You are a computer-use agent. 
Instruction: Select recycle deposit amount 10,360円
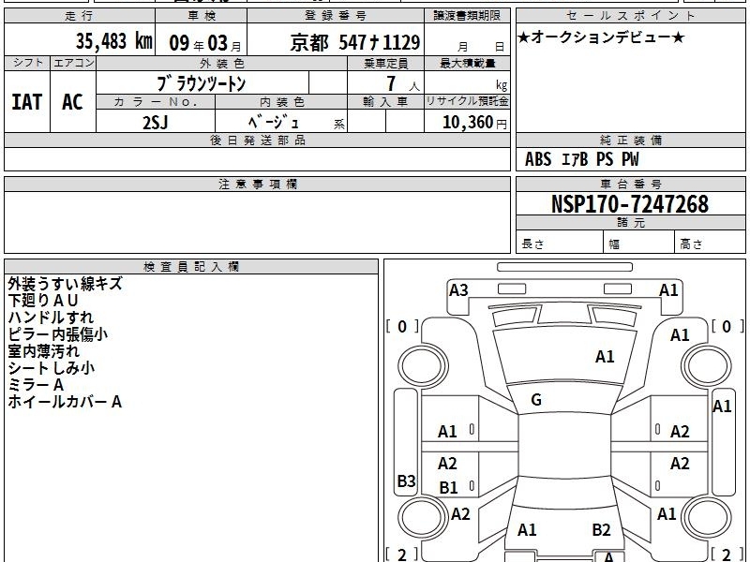point(474,123)
